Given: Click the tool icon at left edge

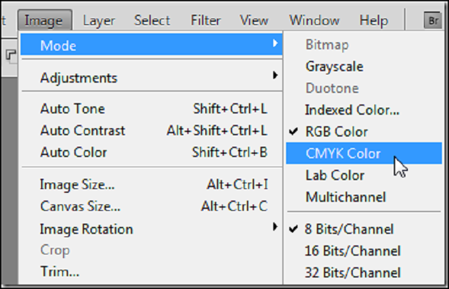Looking at the screenshot, I should 10,54.
